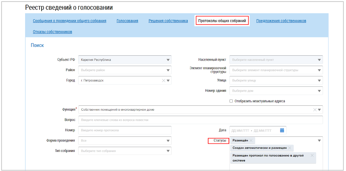The height and width of the screenshot is (171, 346).
Task: Remove the Размещён status tag
Action: [251, 140]
